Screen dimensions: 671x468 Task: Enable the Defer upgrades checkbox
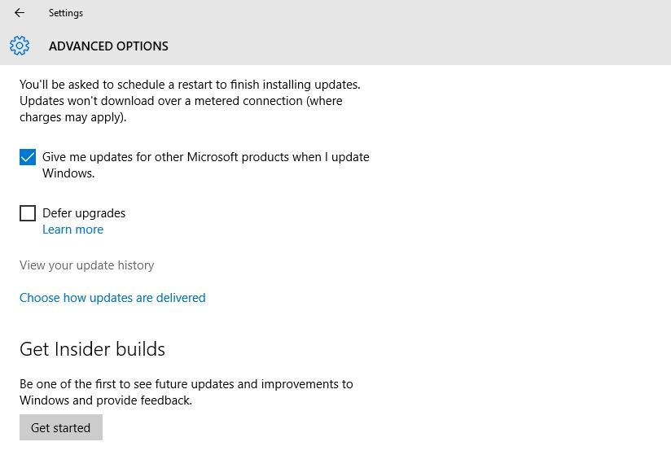(28, 213)
